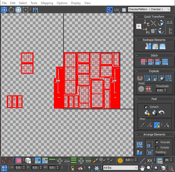Open the Edit menu
This screenshot has height=172, width=175.
pos(13,3)
